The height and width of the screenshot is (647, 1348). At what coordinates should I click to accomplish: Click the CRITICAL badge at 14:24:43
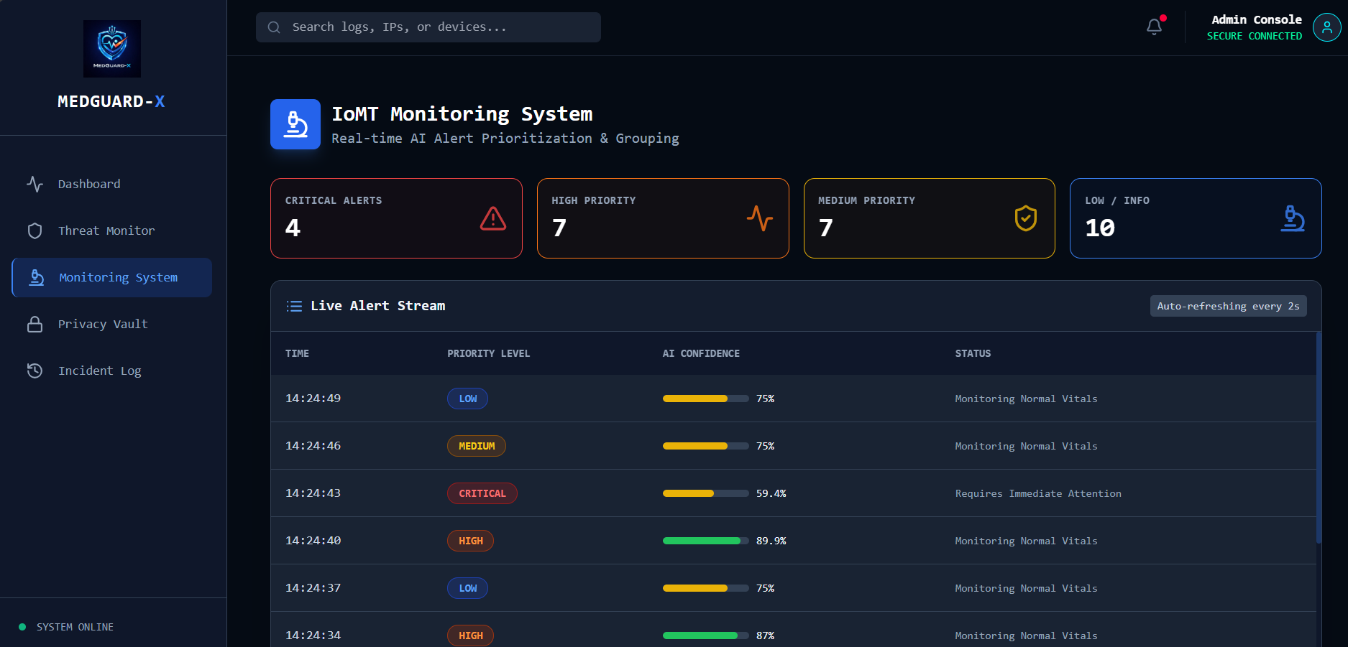pyautogui.click(x=482, y=493)
